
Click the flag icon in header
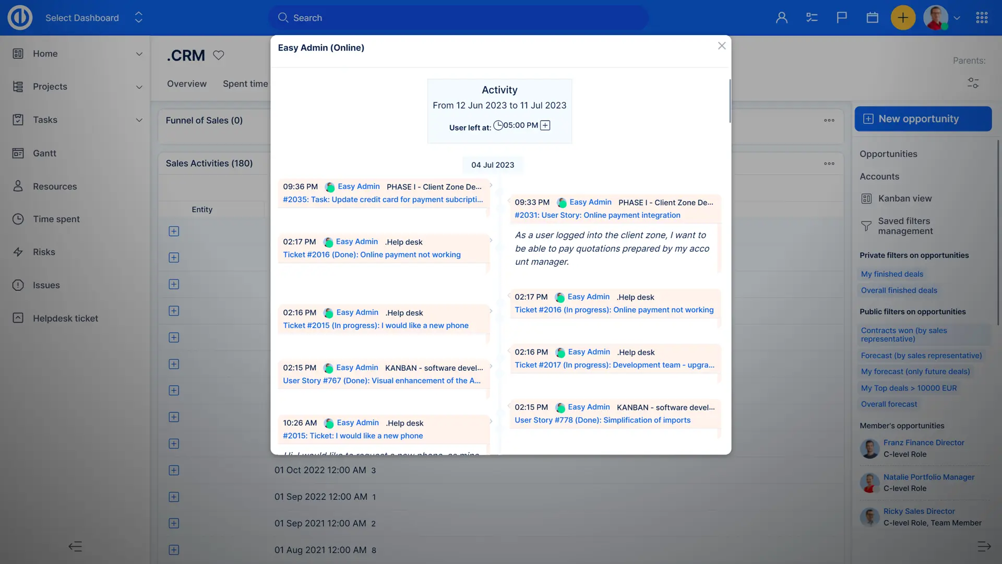pyautogui.click(x=842, y=18)
